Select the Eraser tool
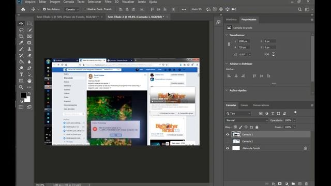This screenshot has width=331, height=186. pos(29,55)
